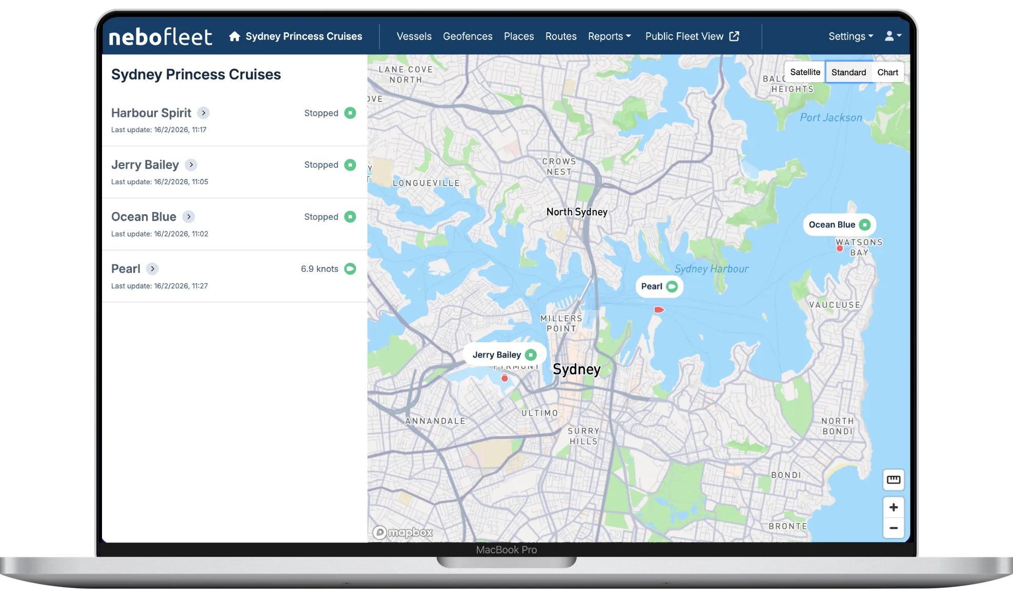
Task: Select the Standard map style
Action: click(848, 72)
